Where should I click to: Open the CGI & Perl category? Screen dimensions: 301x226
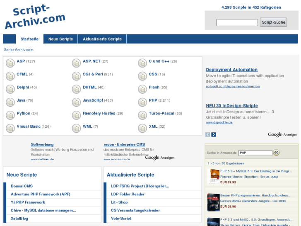93,74
